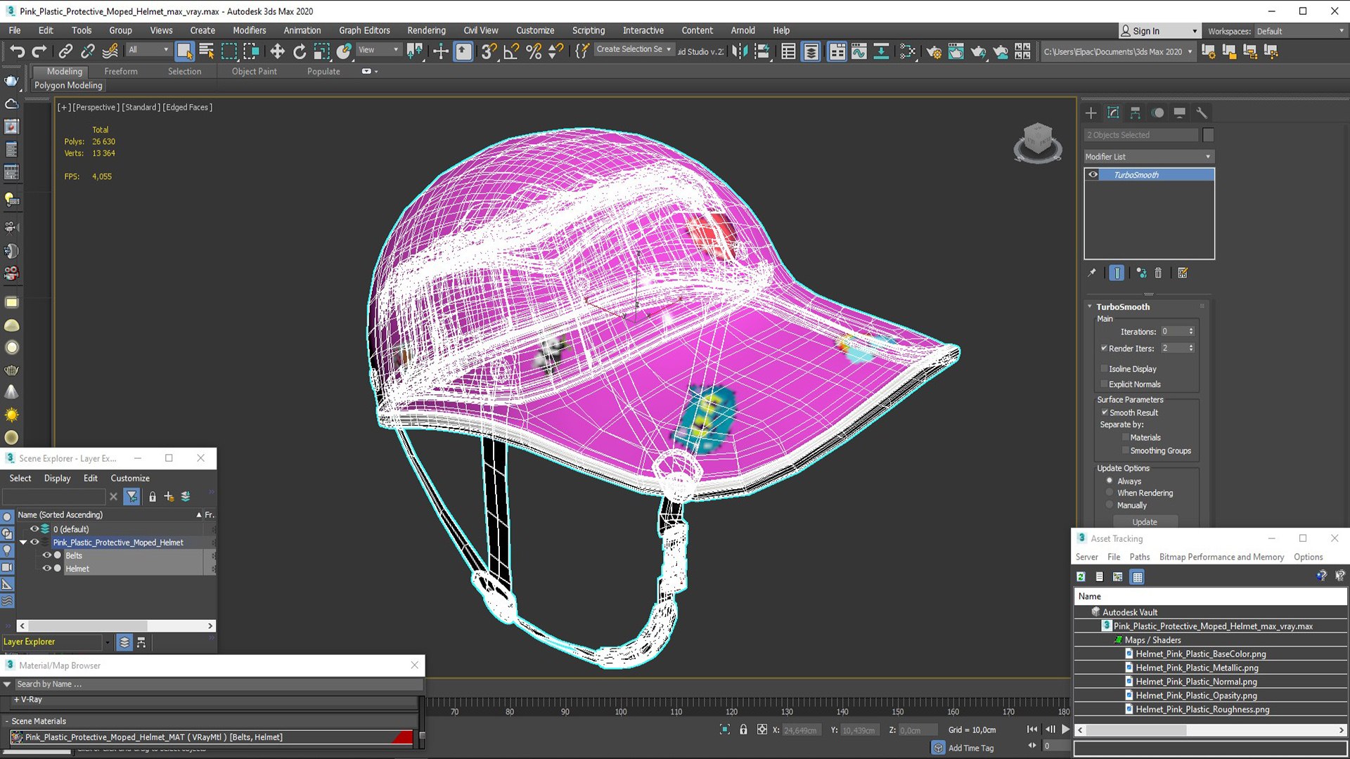
Task: Open selection filter All dropdown
Action: point(148,50)
